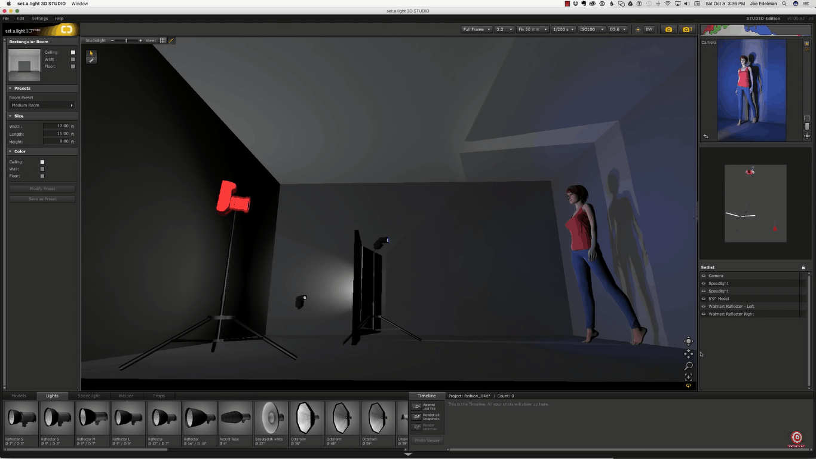Click the room Height value field

pos(56,142)
